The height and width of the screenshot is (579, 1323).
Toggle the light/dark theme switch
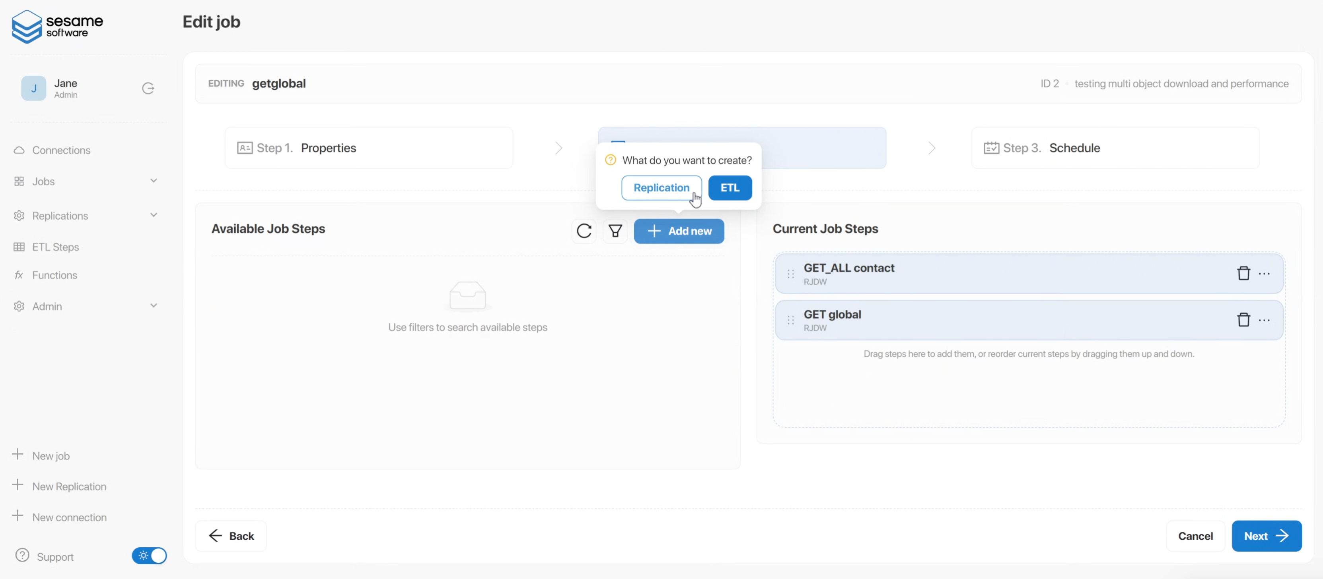149,556
